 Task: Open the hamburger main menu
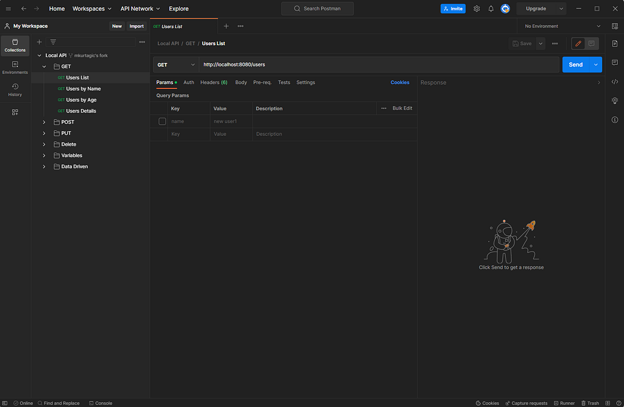pyautogui.click(x=8, y=9)
